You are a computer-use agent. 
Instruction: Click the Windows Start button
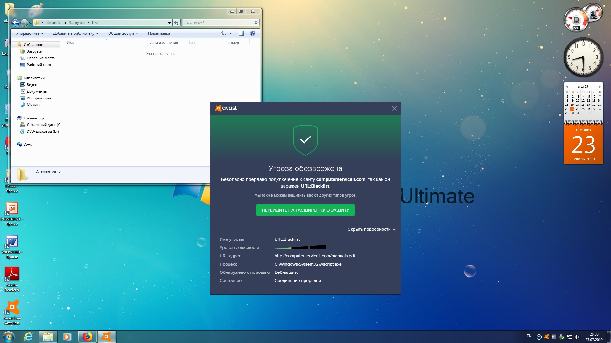pos(9,337)
